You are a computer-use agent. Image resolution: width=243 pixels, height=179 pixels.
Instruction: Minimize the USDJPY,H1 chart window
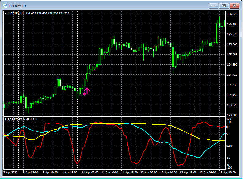click(x=213, y=6)
